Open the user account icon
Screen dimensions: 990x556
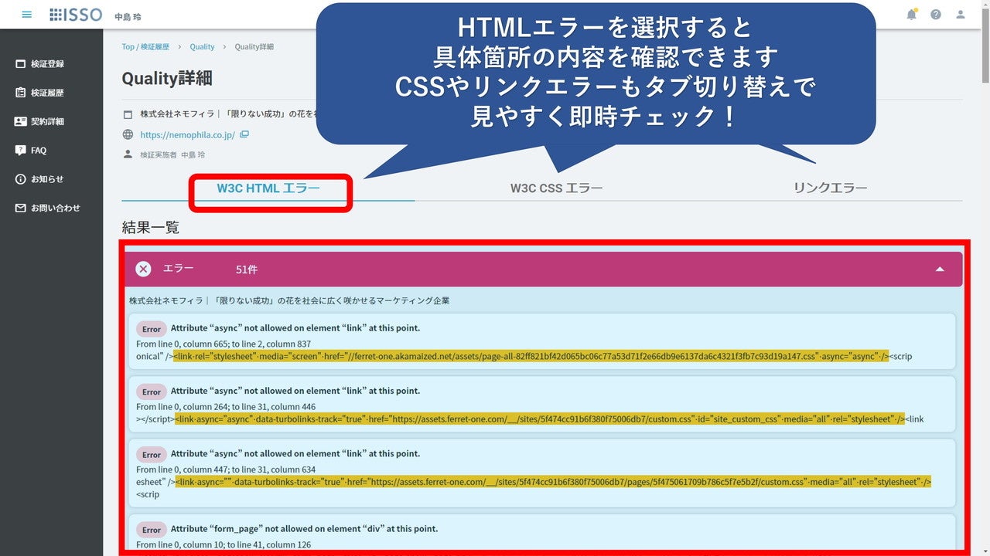coord(961,15)
